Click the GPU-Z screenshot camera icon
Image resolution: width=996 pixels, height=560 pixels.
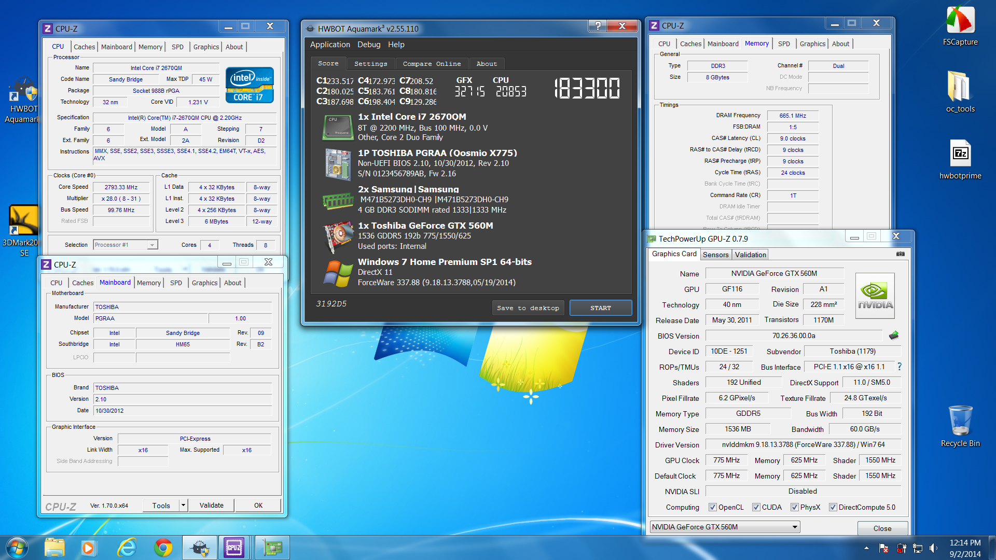point(900,254)
